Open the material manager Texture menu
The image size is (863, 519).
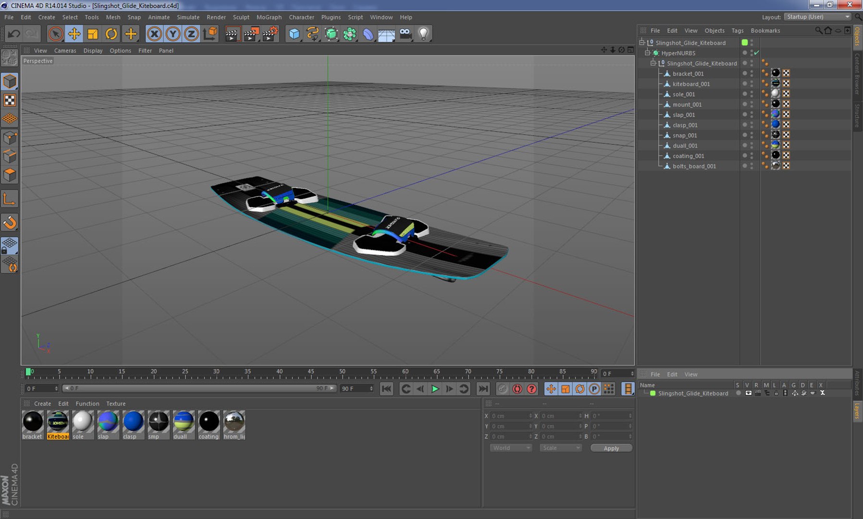pyautogui.click(x=116, y=404)
